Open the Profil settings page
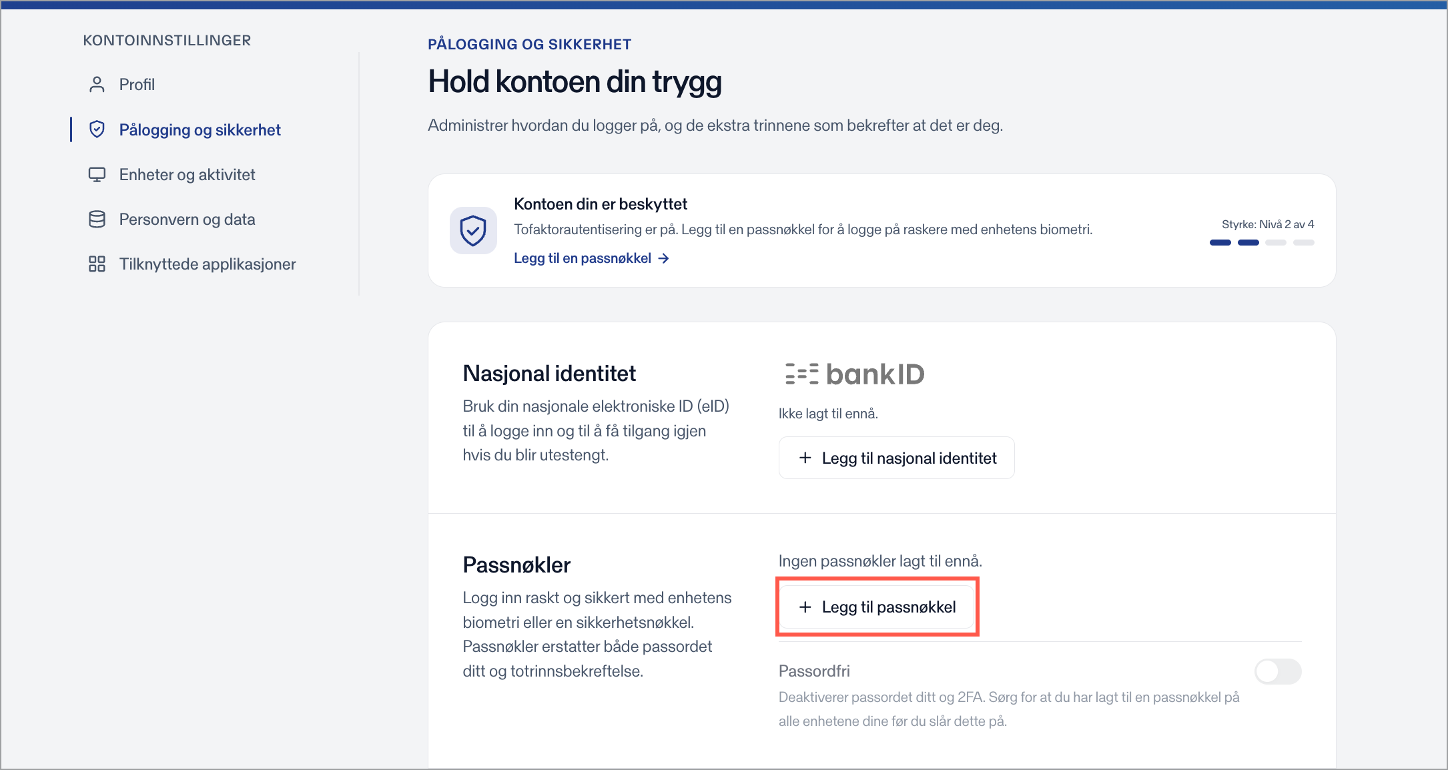Image resolution: width=1448 pixels, height=770 pixels. 137,85
